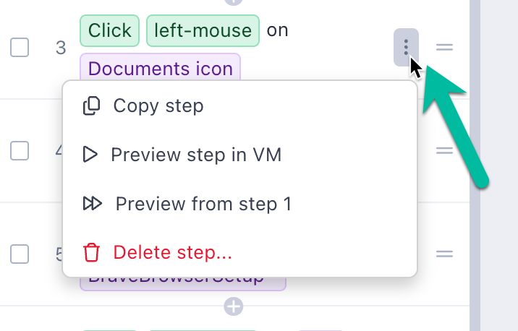Viewport: 518px width, 331px height.
Task: Click the play icon beside Preview step in VM
Action: click(90, 155)
